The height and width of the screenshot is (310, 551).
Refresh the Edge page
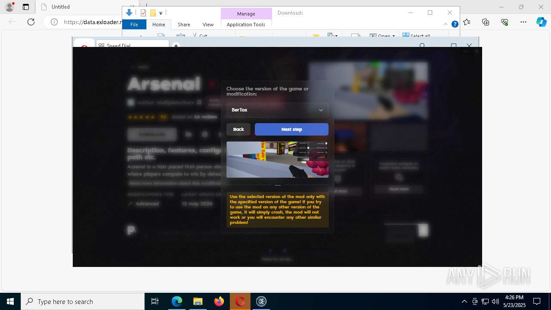pos(31,22)
